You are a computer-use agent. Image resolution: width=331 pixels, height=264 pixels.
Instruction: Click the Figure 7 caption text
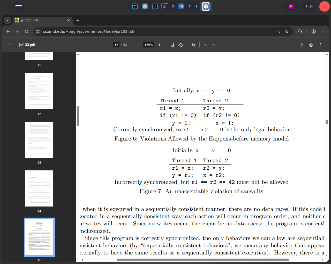point(201,191)
